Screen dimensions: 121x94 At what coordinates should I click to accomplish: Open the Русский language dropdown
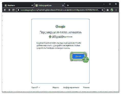pos(35,87)
